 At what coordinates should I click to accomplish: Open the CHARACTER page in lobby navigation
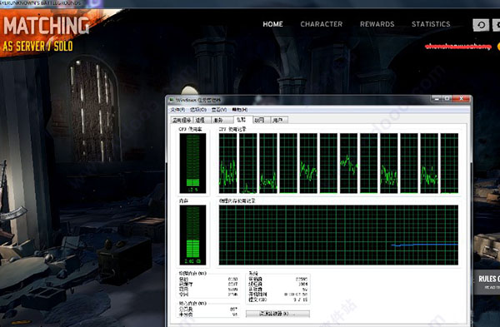point(321,24)
